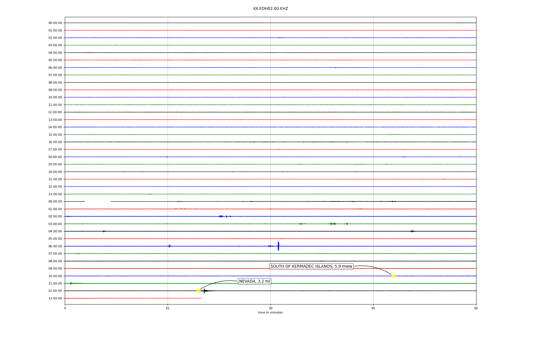Image resolution: width=541 pixels, height=338 pixels.
Task: Click the SOUTH OF KERMADEC ISLANDS annotation label
Action: click(x=311, y=266)
